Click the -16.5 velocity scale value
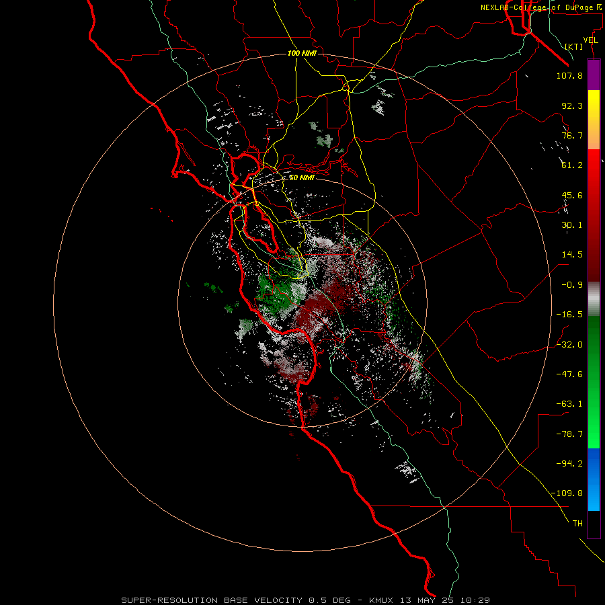 [x=569, y=315]
